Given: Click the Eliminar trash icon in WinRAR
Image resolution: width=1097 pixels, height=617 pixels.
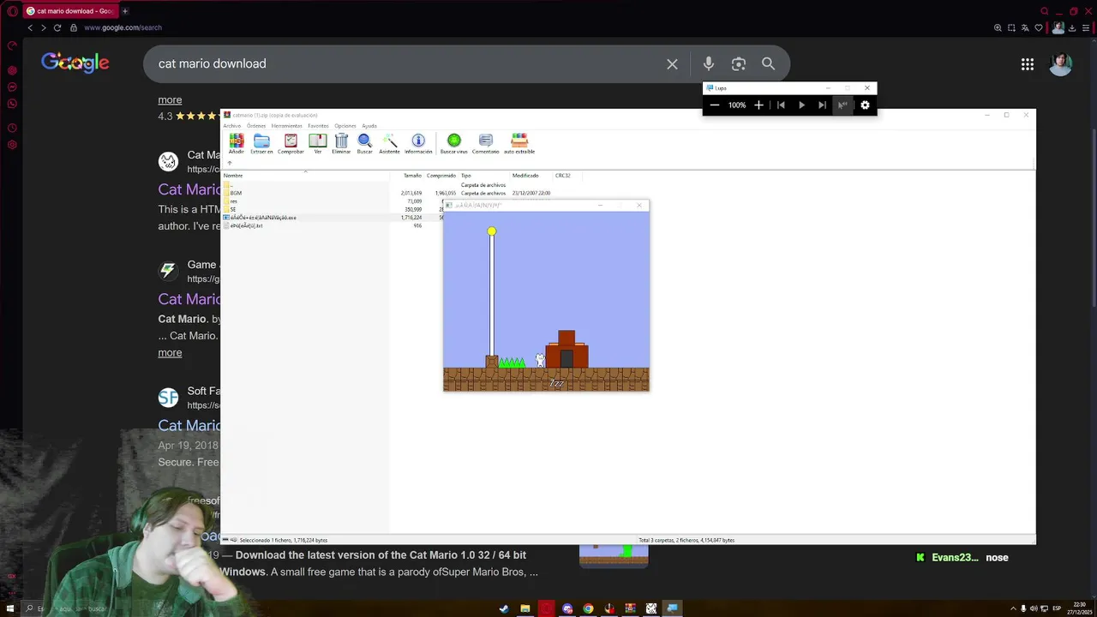Looking at the screenshot, I should coord(341,143).
